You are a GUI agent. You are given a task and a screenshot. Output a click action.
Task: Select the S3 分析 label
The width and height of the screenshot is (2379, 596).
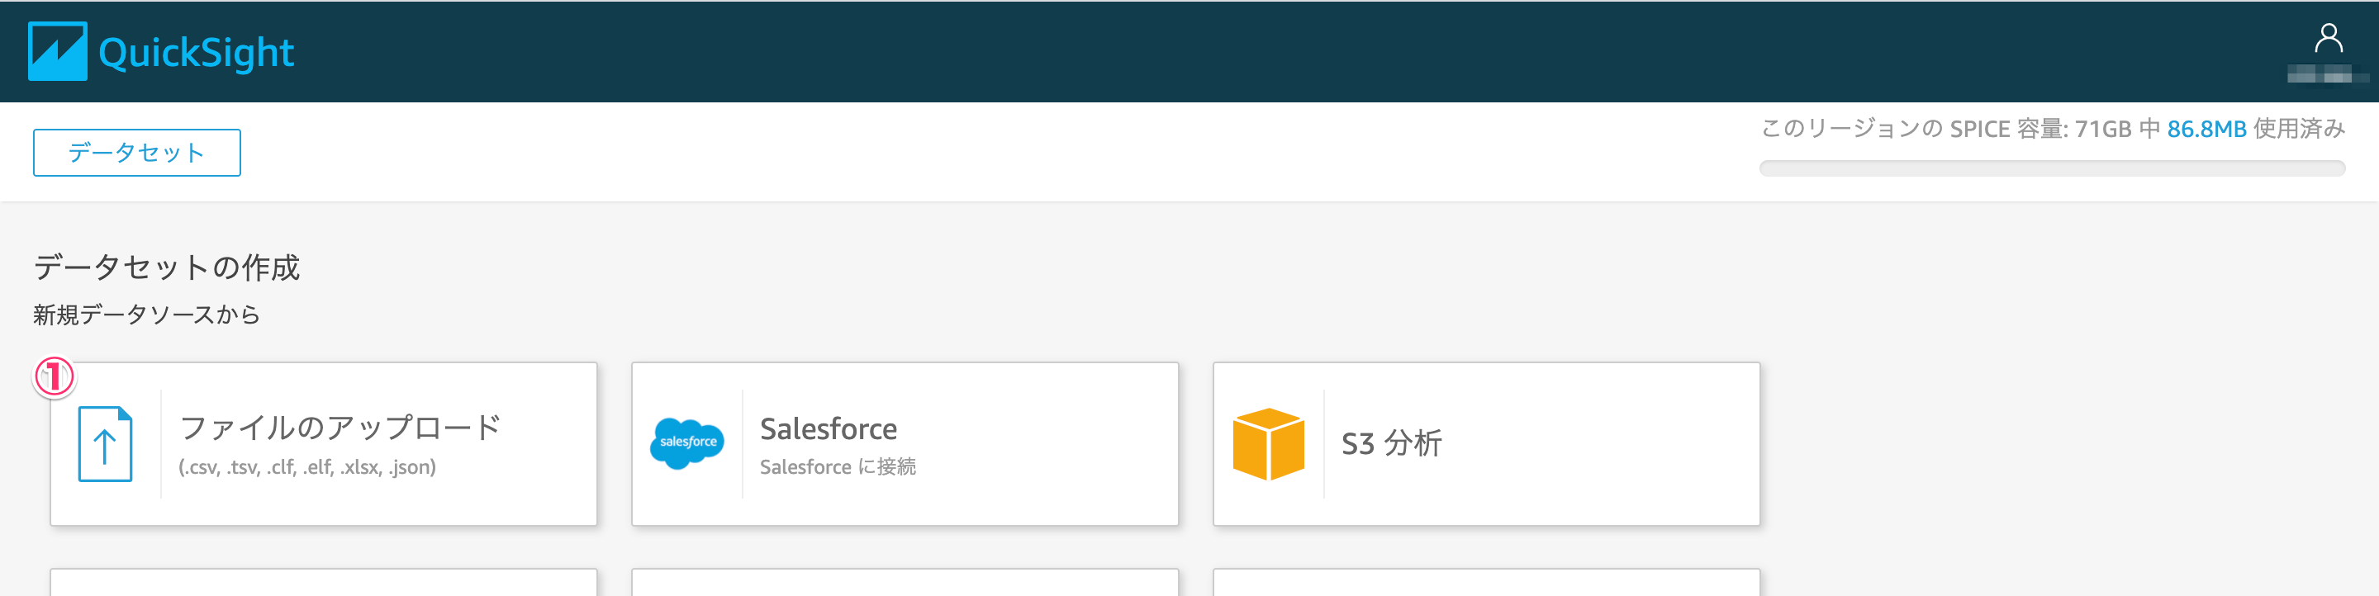(1391, 444)
